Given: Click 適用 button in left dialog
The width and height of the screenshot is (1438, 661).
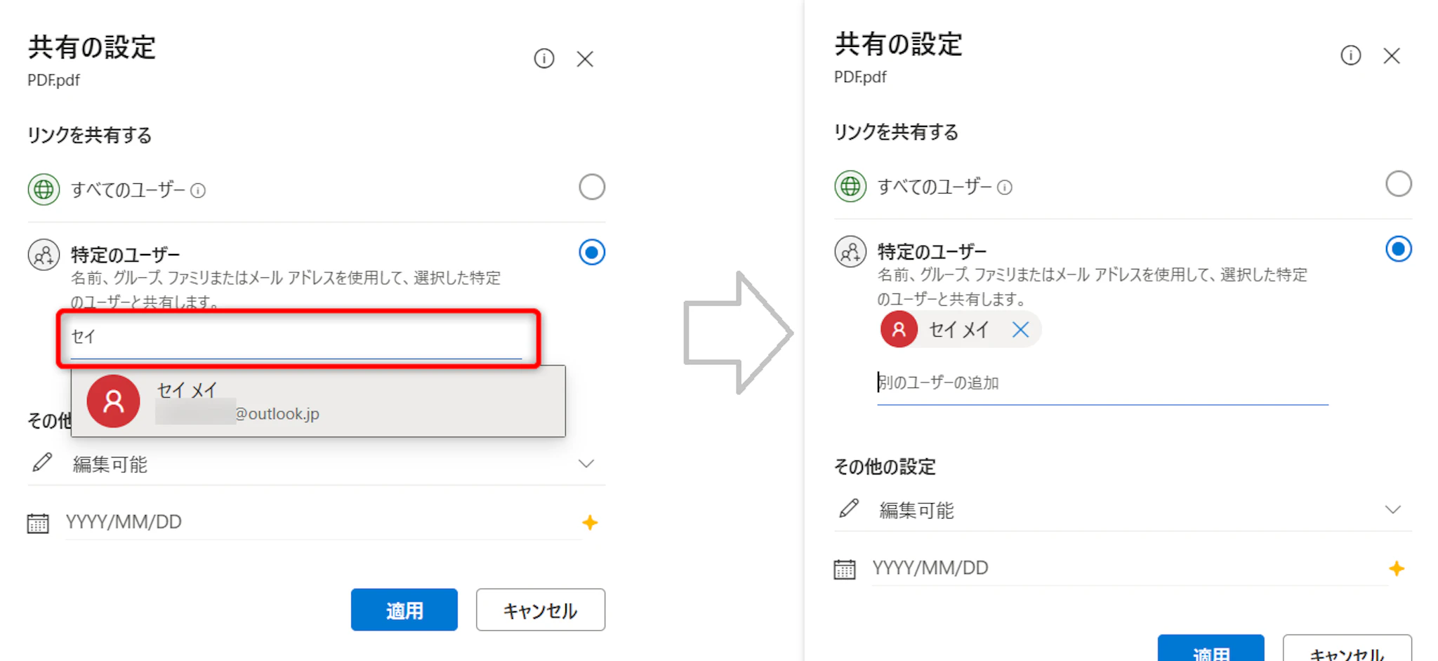Looking at the screenshot, I should point(404,610).
